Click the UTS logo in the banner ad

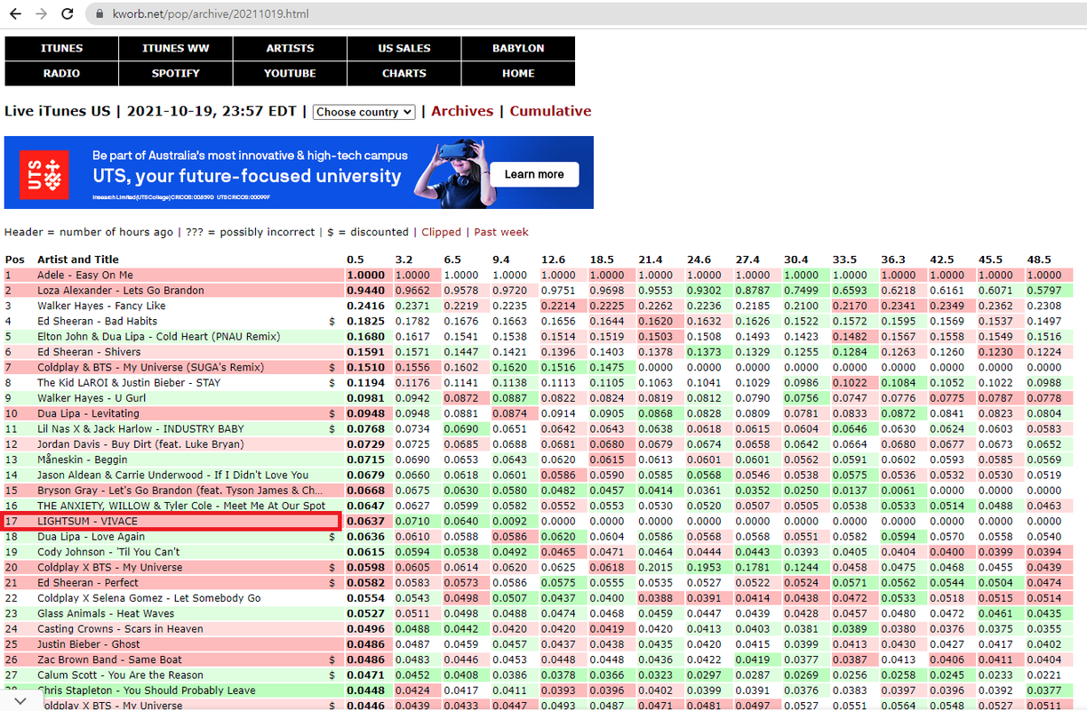click(x=44, y=174)
